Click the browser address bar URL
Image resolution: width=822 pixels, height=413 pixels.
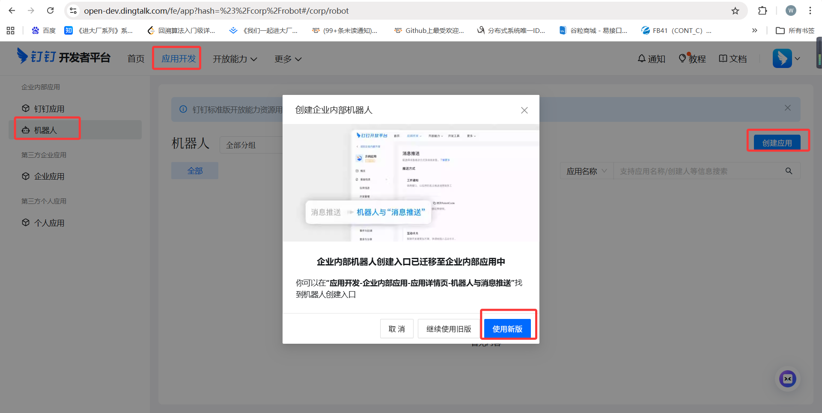[x=216, y=11]
